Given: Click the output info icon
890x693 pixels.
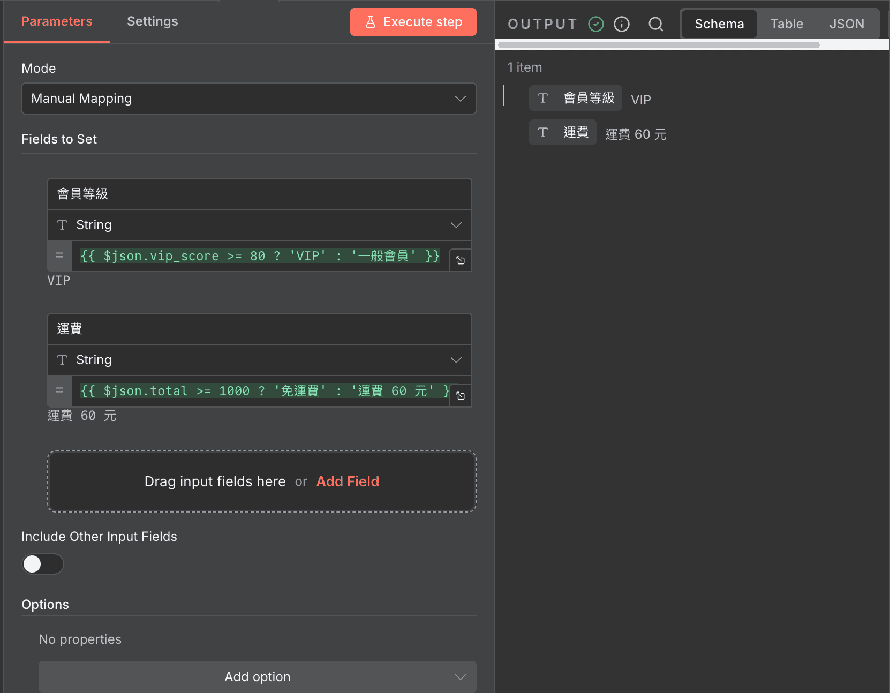Looking at the screenshot, I should [621, 24].
